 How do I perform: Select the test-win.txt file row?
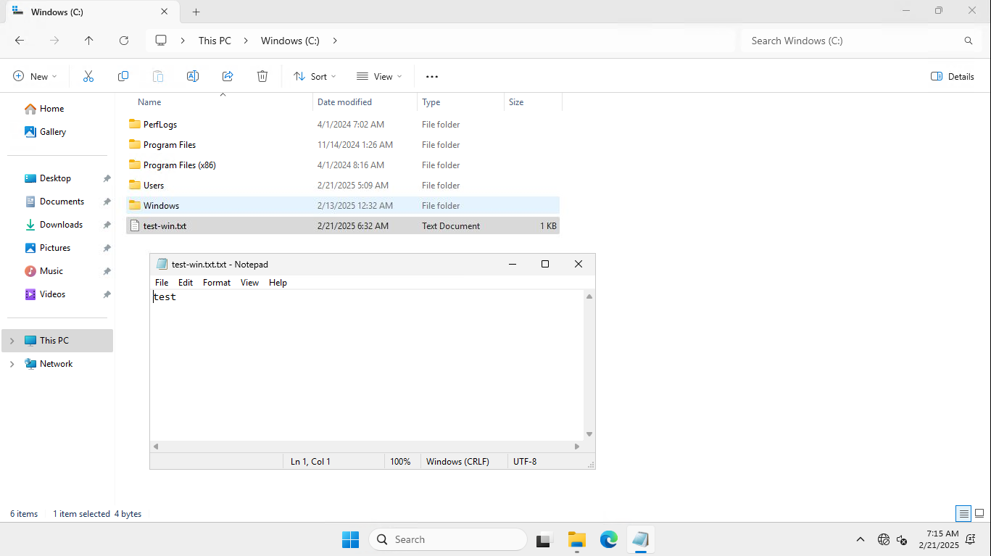coord(343,226)
